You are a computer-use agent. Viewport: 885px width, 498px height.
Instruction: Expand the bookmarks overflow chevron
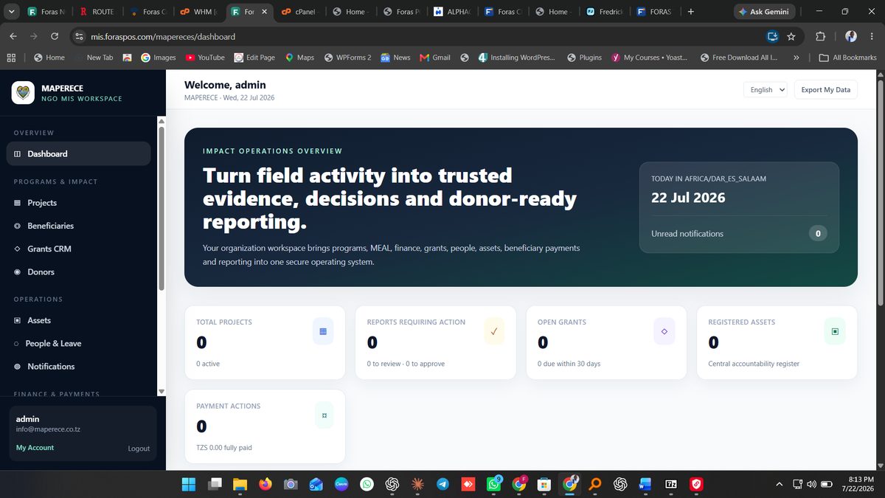tap(796, 58)
